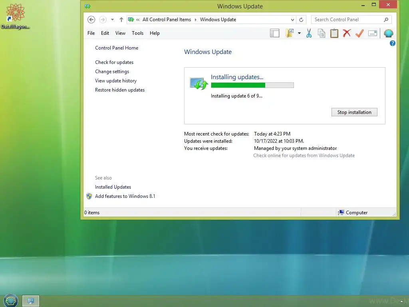Open the recent locations dropdown arrow
This screenshot has width=409, height=307.
pyautogui.click(x=112, y=20)
